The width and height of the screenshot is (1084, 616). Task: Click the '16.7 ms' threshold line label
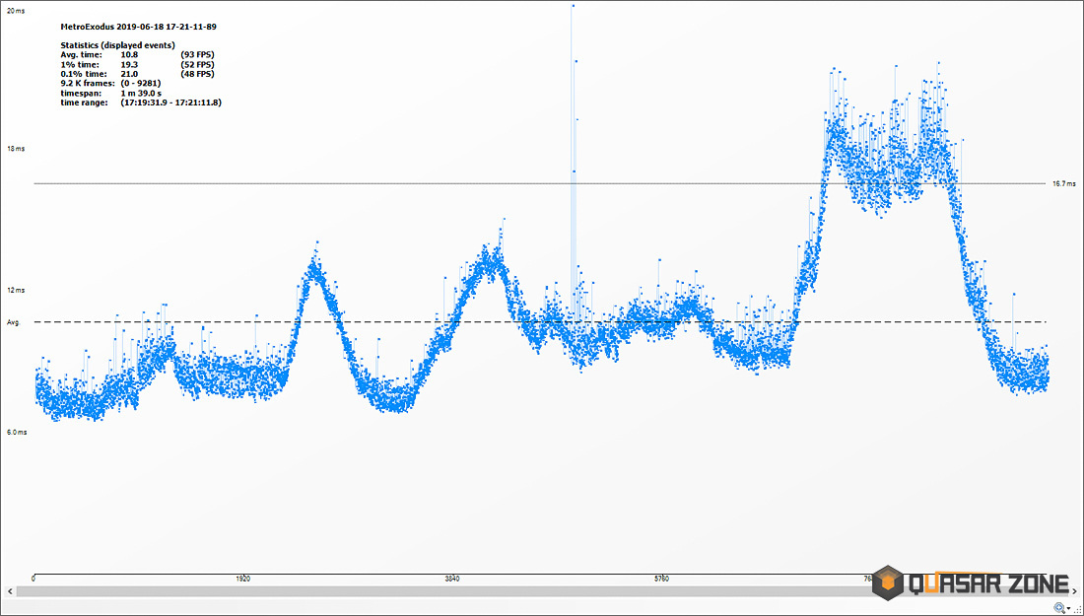[1064, 184]
